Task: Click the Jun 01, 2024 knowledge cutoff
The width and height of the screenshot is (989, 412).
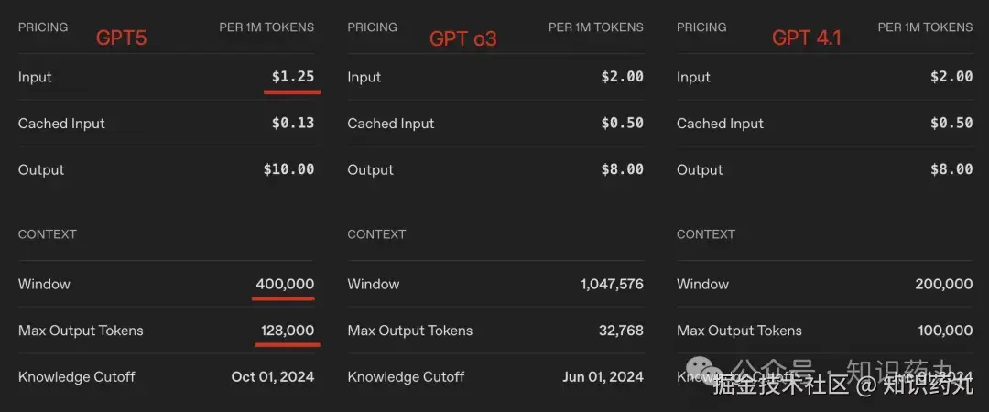Action: [x=603, y=376]
